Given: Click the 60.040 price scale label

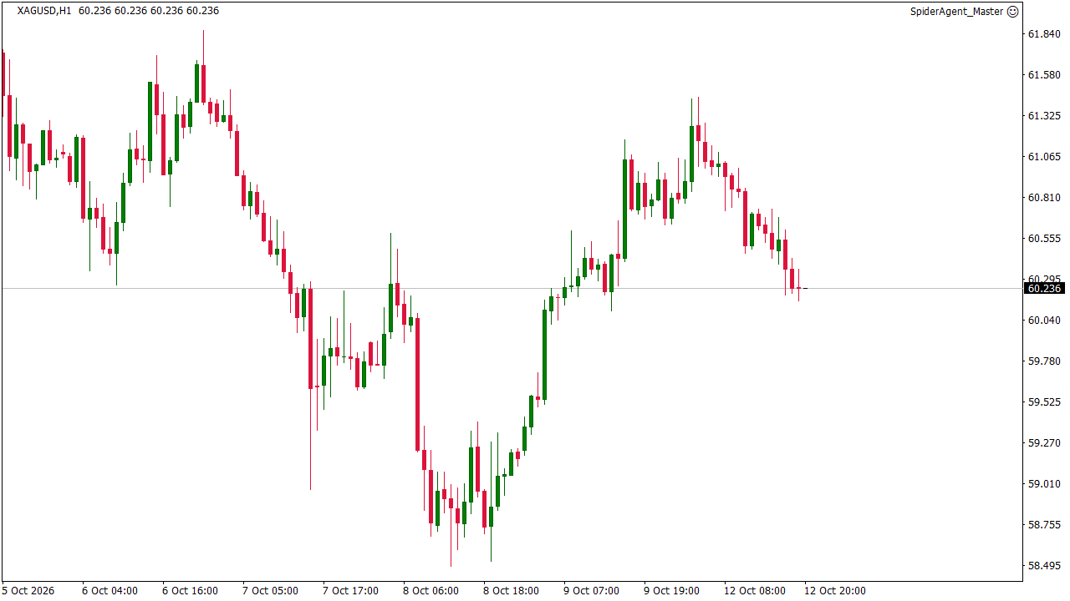Looking at the screenshot, I should click(x=1043, y=321).
